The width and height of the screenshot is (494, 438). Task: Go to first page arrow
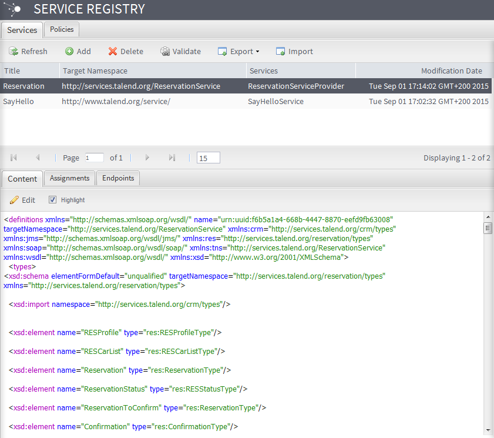tap(14, 158)
